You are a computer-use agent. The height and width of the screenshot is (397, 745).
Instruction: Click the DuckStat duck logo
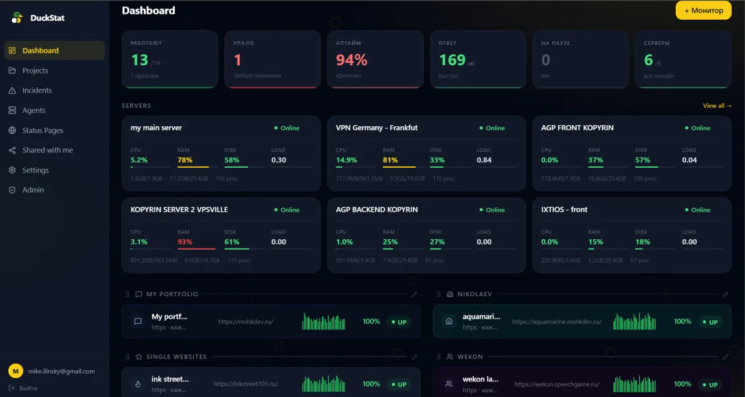(x=17, y=17)
